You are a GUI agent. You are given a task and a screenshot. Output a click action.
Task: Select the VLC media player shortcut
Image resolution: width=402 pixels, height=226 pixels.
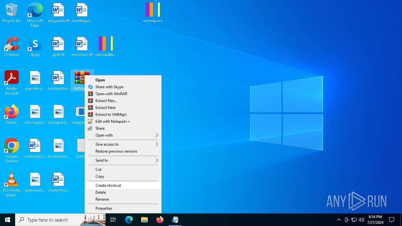coord(12,184)
